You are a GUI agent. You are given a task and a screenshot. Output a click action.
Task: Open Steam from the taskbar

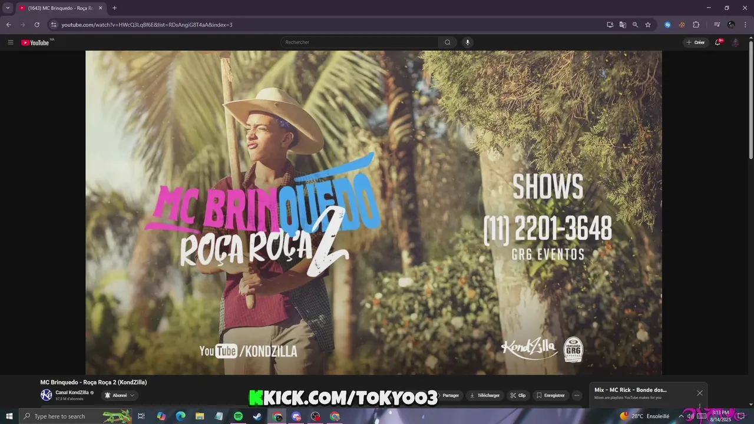257,416
